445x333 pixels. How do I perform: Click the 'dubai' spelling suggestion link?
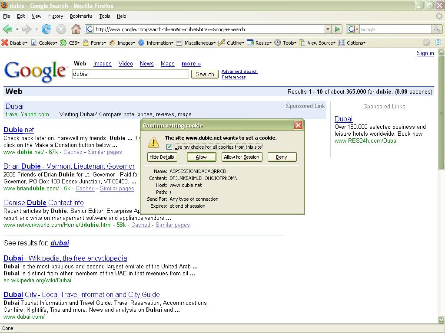(x=60, y=243)
